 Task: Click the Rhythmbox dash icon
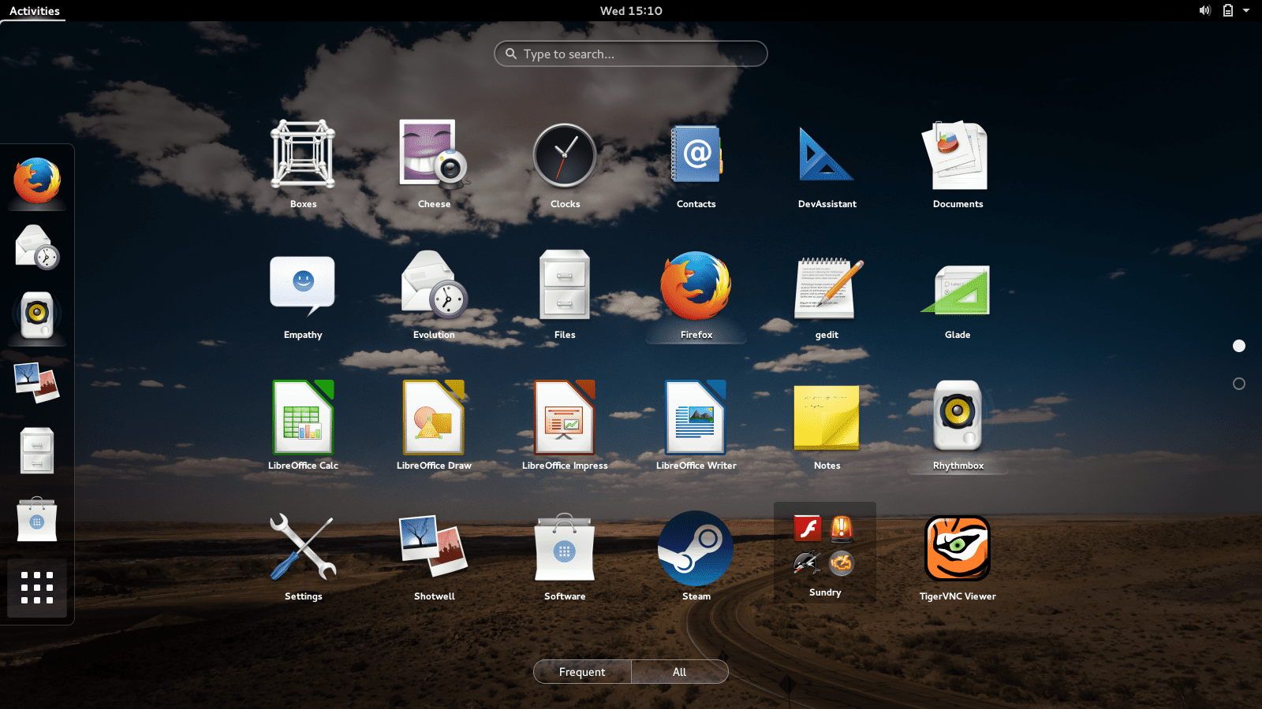pos(37,315)
